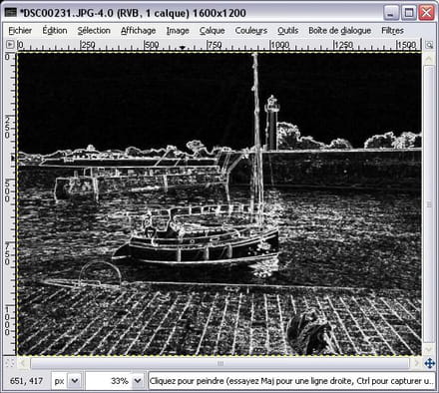Viewport: 439px width, 393px height.
Task: Open the 33% zoom level dropdown
Action: [137, 380]
